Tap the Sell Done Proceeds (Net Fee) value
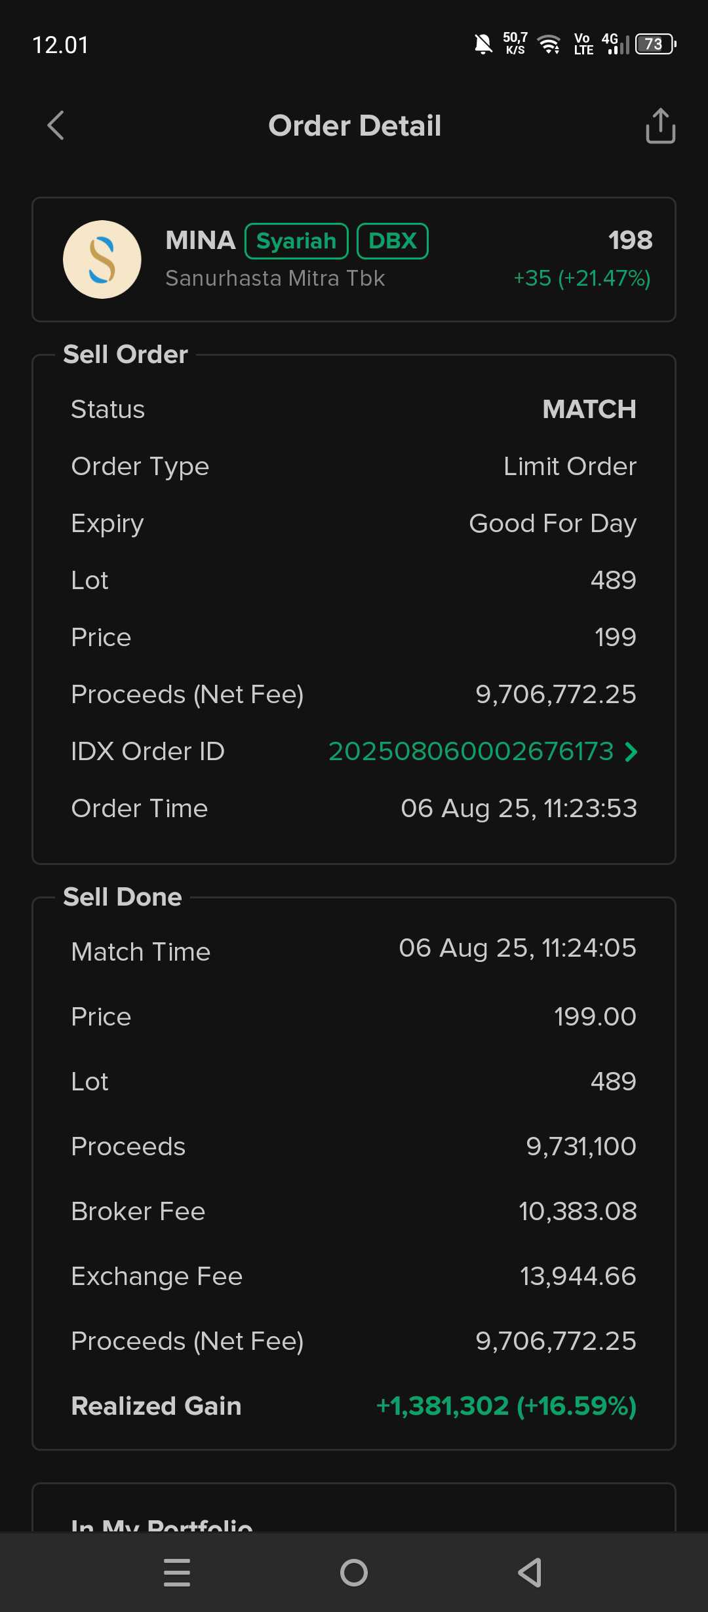The image size is (708, 1612). [556, 1341]
